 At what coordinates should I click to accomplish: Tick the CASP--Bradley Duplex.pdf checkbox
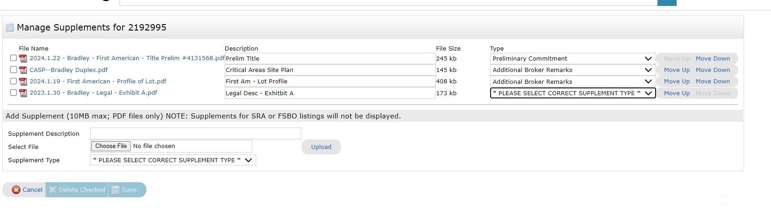pyautogui.click(x=13, y=70)
